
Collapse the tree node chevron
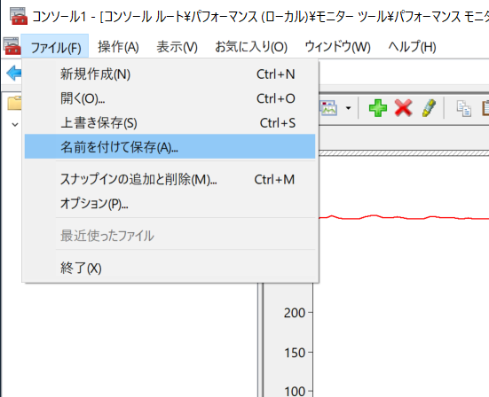click(x=15, y=125)
